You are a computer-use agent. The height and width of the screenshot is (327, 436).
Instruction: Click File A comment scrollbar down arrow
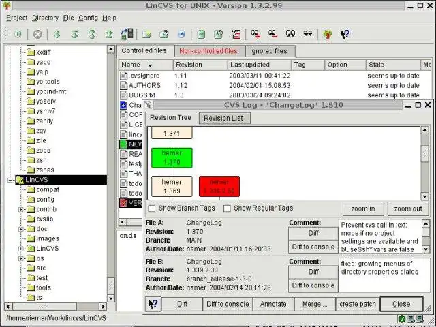coord(426,249)
